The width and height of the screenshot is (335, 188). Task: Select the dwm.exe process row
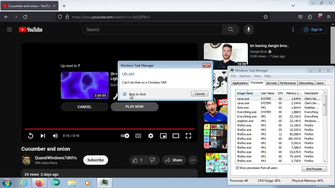click(279, 108)
